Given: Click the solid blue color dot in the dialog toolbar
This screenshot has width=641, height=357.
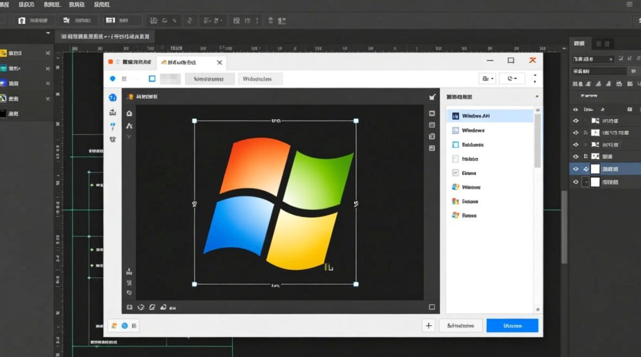Looking at the screenshot, I should pyautogui.click(x=113, y=78).
